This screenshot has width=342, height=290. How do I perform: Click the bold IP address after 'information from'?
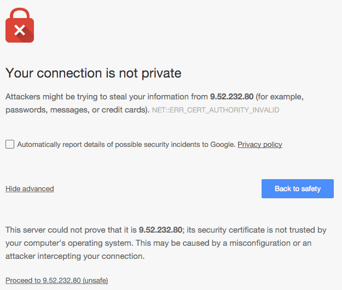(x=231, y=97)
